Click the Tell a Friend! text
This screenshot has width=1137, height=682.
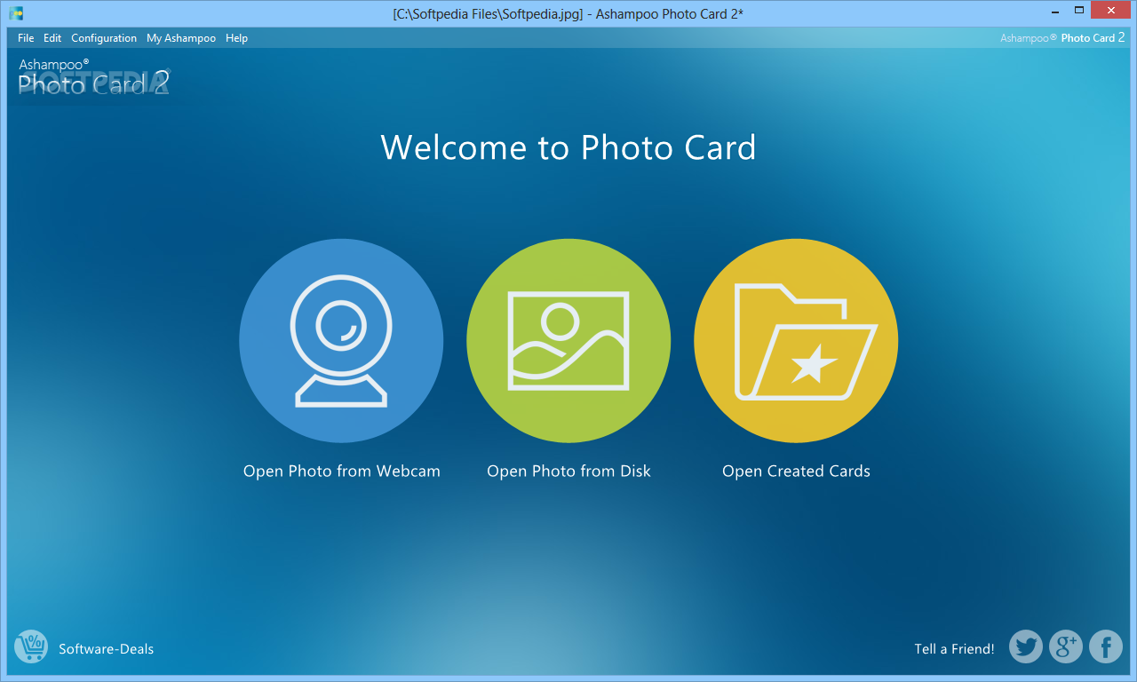(x=954, y=649)
